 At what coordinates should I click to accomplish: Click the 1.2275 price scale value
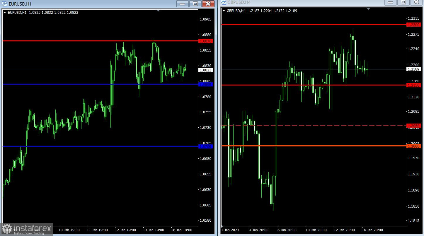[413, 35]
